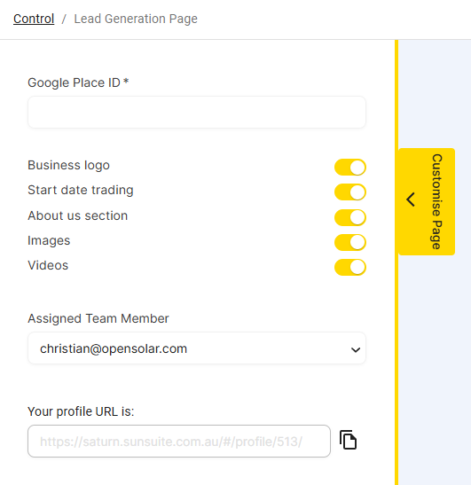The image size is (471, 485).
Task: Click the left chevron on Customise Page
Action: coord(411,199)
